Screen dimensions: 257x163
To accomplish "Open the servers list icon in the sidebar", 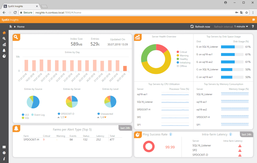I will pyautogui.click(x=4, y=147).
